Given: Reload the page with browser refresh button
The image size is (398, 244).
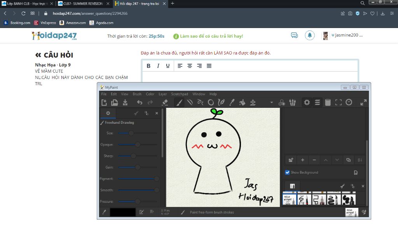Looking at the screenshot, I should 23,13.
